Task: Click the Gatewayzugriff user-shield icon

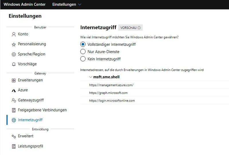Action: (14, 100)
